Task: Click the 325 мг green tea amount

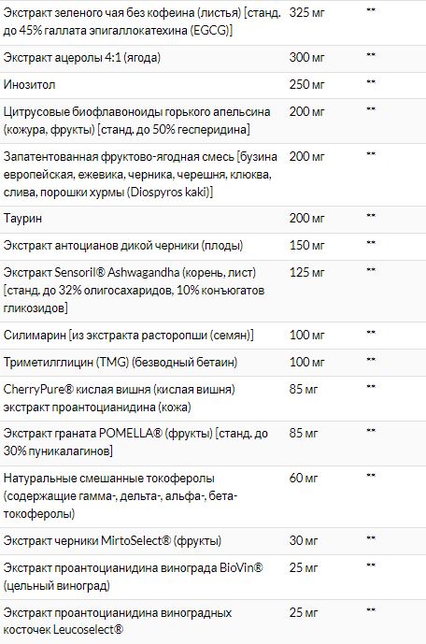Action: coord(306,13)
